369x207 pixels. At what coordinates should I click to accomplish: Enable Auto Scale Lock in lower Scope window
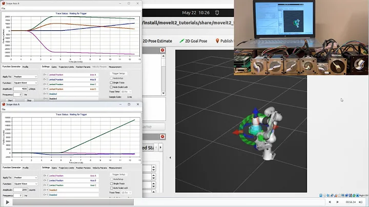pos(111,188)
